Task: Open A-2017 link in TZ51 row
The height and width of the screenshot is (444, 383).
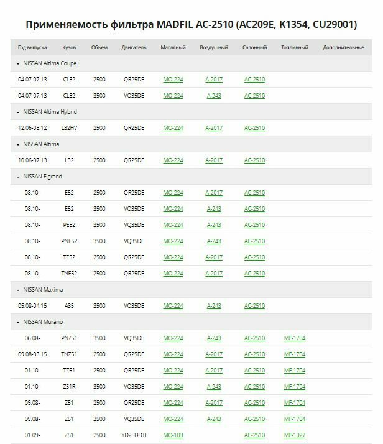Action: click(214, 371)
